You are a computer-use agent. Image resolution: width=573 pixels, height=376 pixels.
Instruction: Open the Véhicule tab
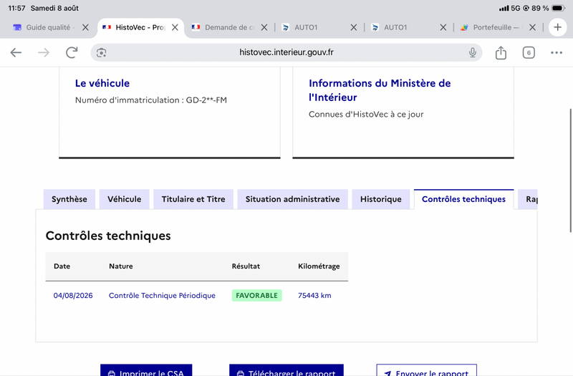(124, 199)
